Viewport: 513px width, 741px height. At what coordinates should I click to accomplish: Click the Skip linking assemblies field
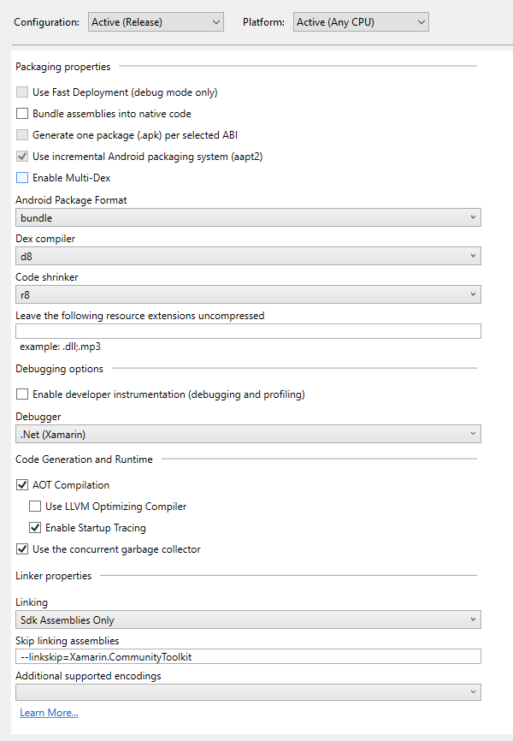pos(248,657)
